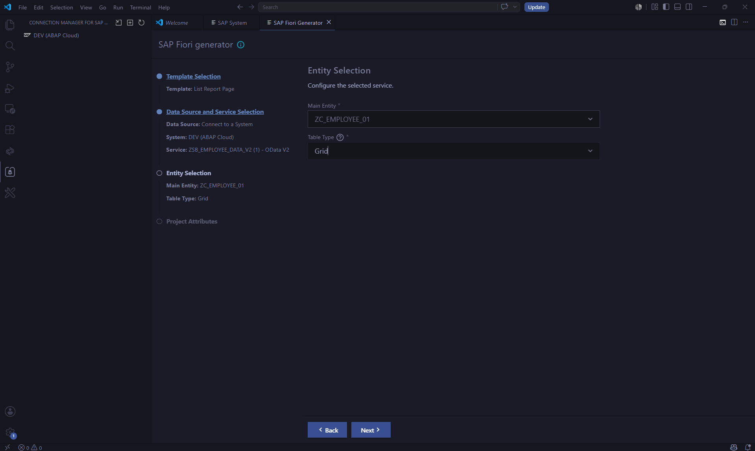Open the Copilot status icon in status bar

(733, 447)
